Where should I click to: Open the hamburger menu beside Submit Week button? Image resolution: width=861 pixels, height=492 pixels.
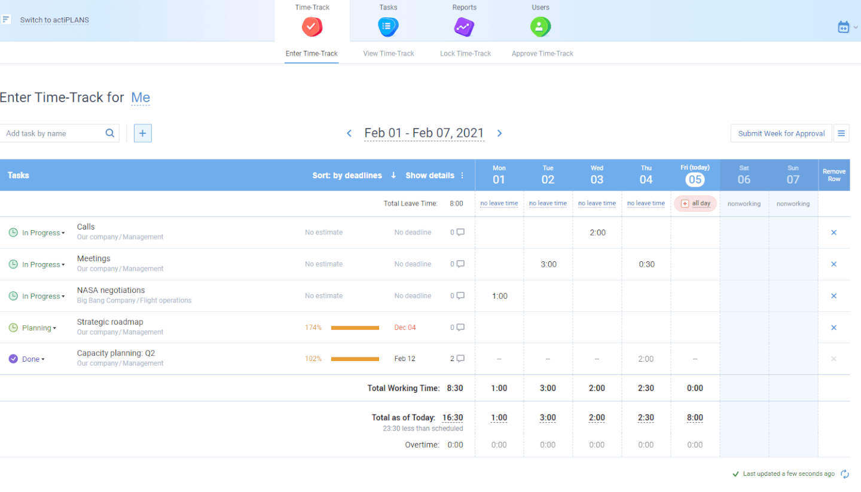tap(841, 133)
